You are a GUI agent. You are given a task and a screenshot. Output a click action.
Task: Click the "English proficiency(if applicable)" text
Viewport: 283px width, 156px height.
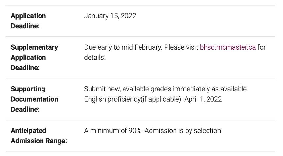[133, 99]
